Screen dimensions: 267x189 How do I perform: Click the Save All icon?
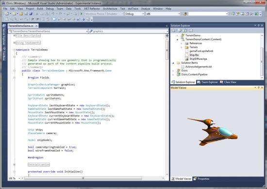click(31, 14)
